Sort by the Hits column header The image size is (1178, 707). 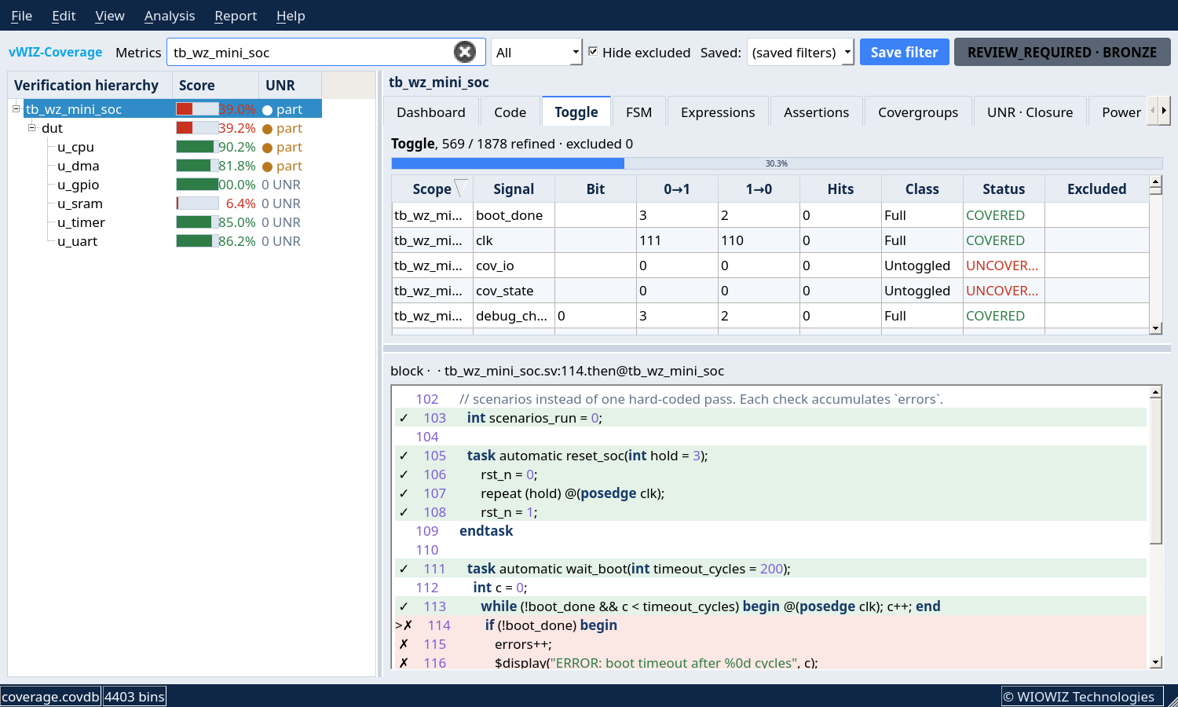840,189
